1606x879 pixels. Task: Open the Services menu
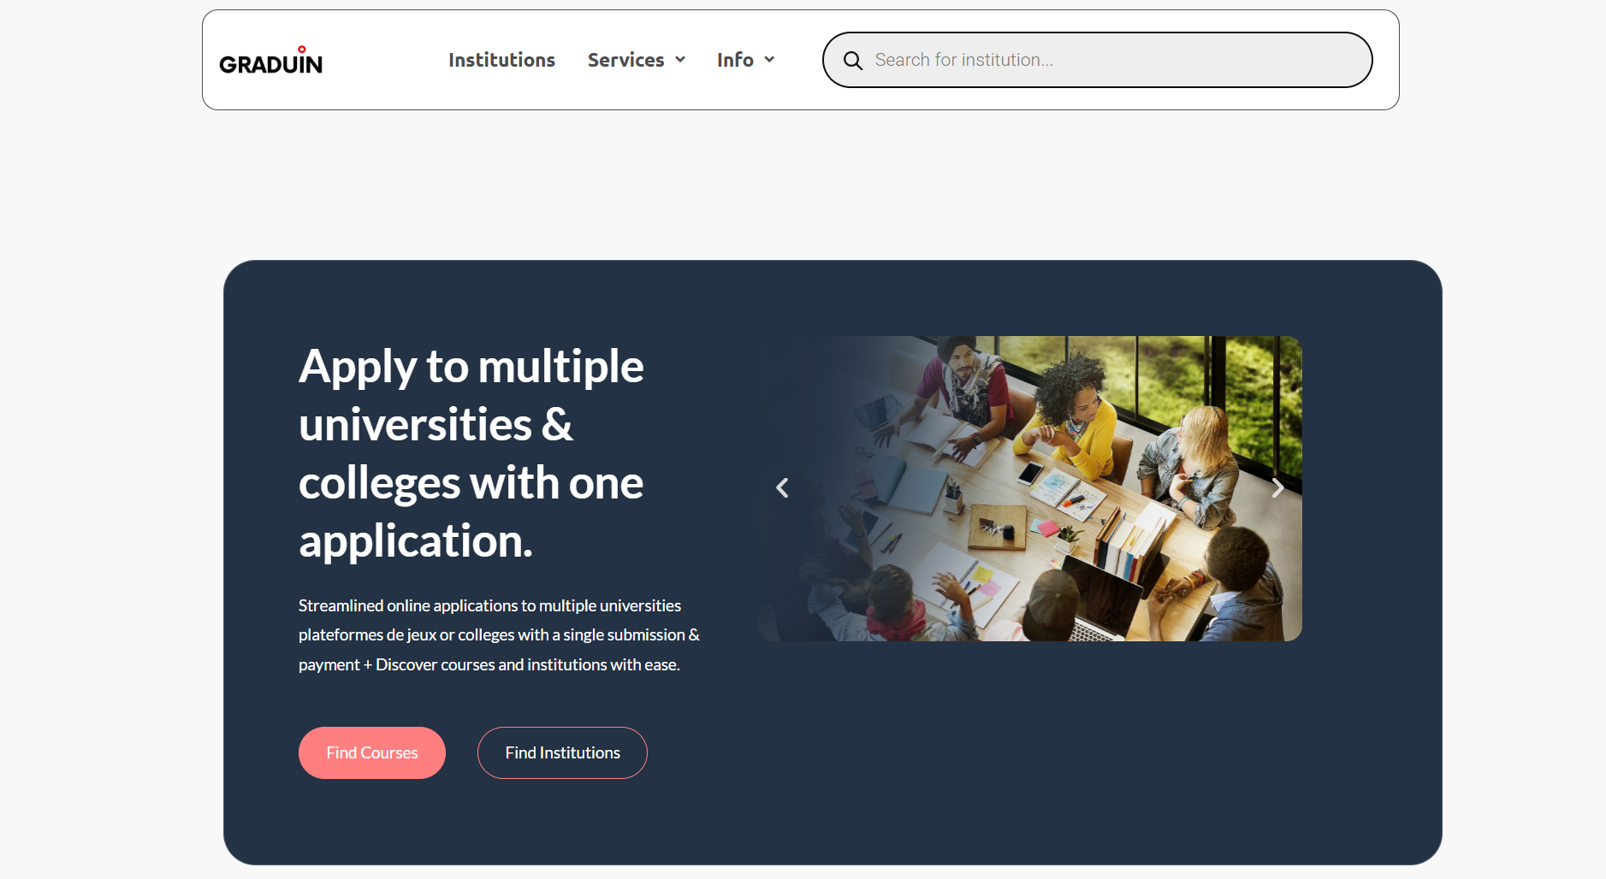[637, 60]
